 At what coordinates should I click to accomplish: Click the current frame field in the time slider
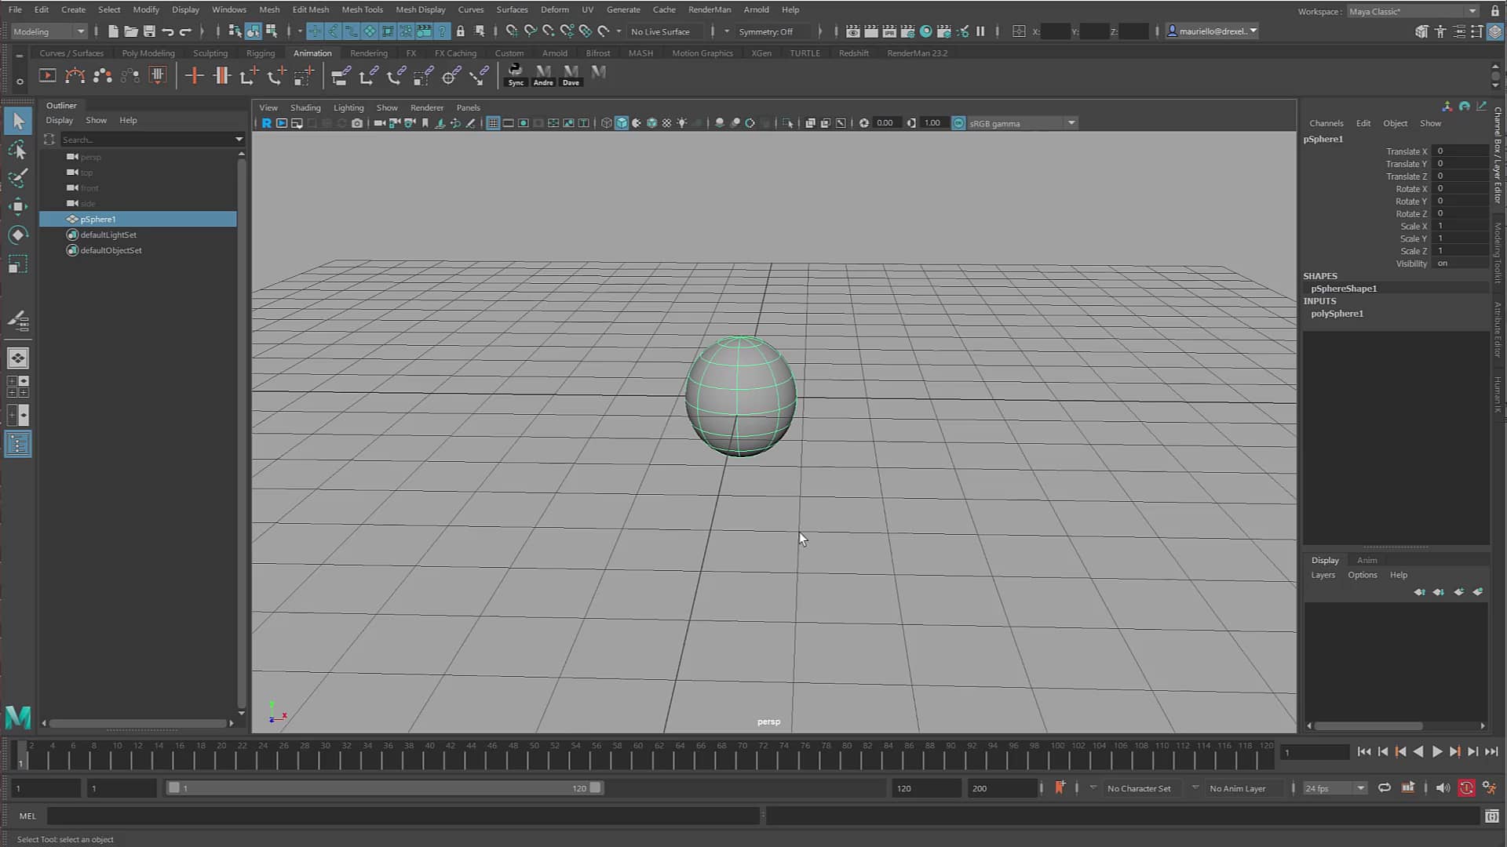[x=1315, y=753]
